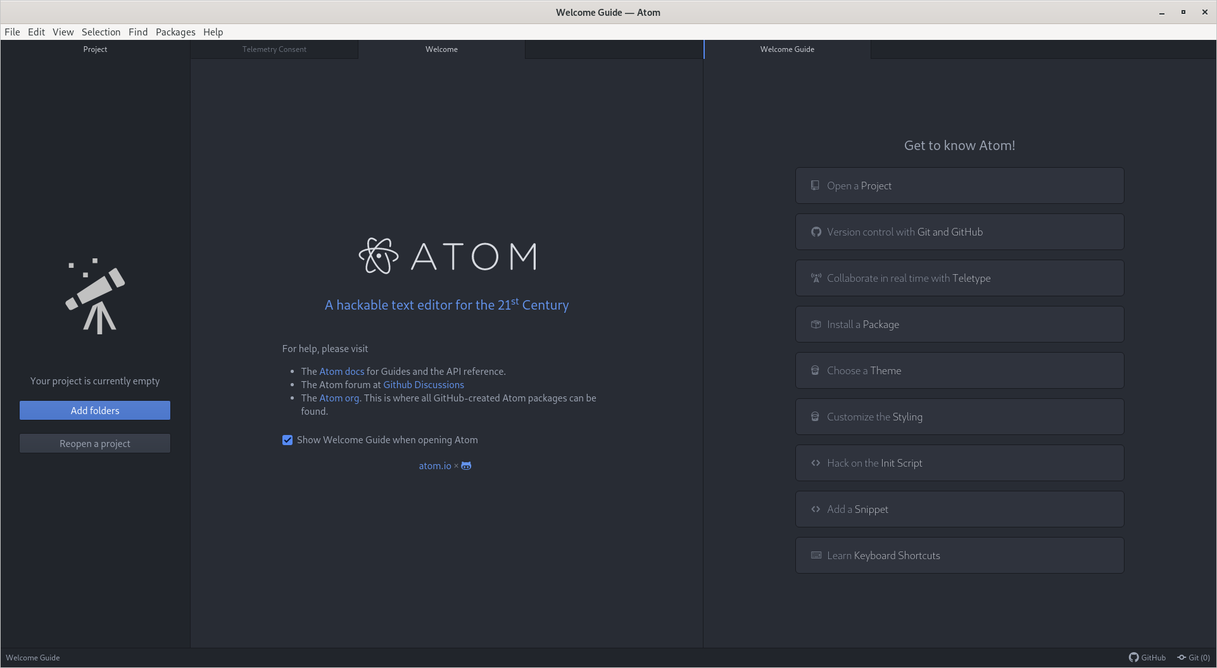Expand the Open a Project card
The width and height of the screenshot is (1217, 668).
(959, 186)
